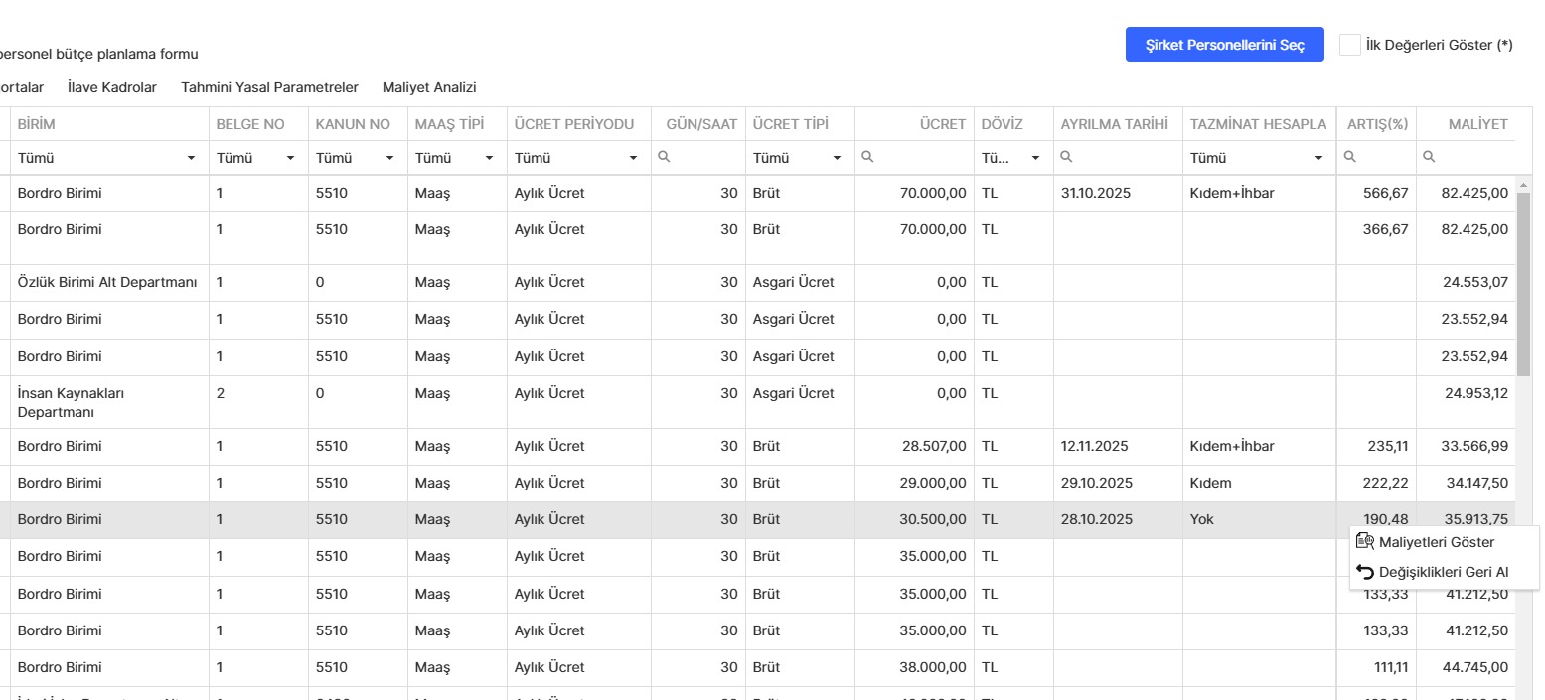Click the Maliyetleri Göster icon in context menu
1545x700 pixels.
[1364, 542]
